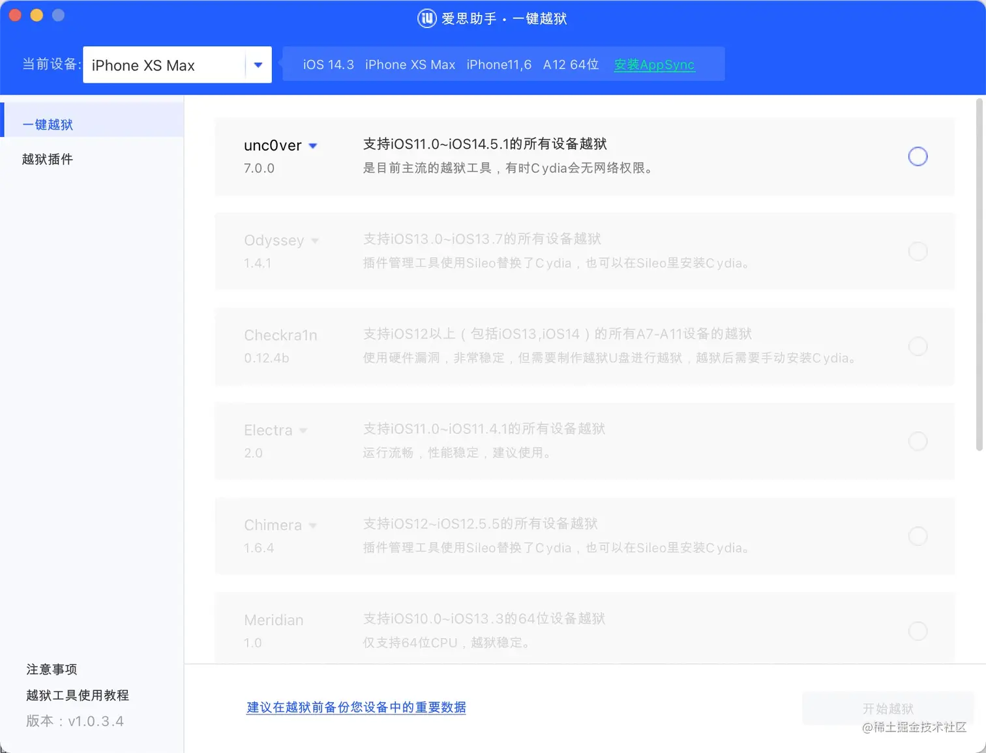Viewport: 986px width, 753px height.
Task: Click the unc0ver tool name
Action: 273,145
